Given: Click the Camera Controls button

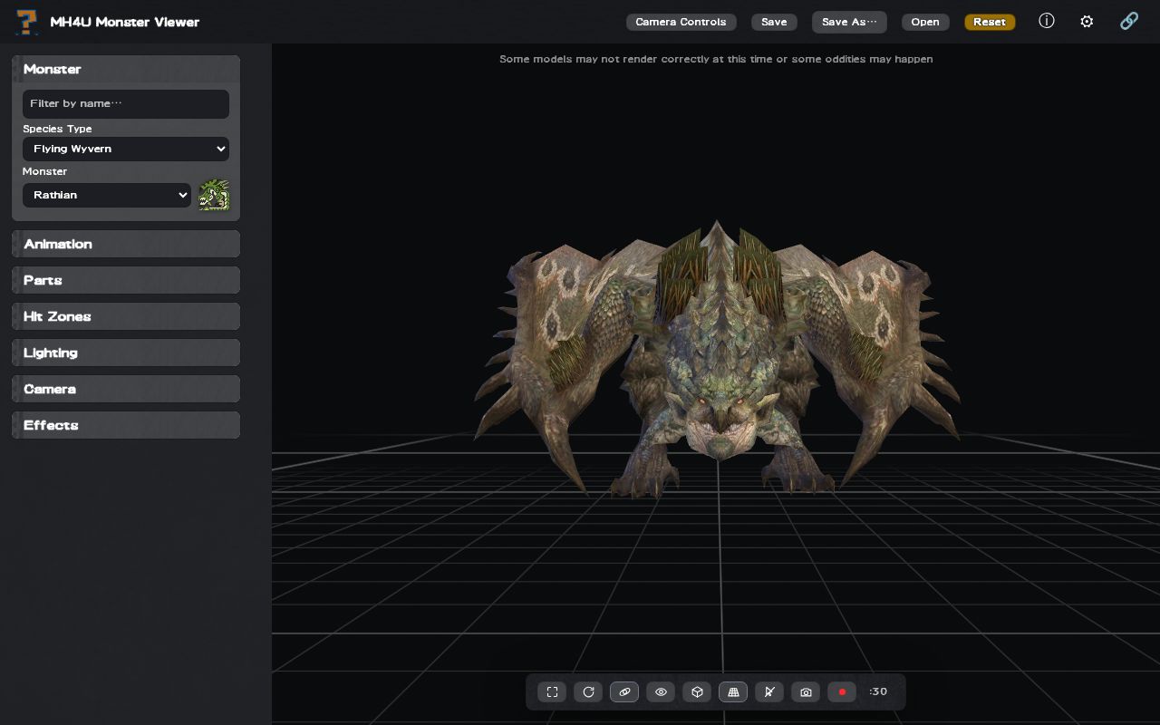Looking at the screenshot, I should pos(681,22).
